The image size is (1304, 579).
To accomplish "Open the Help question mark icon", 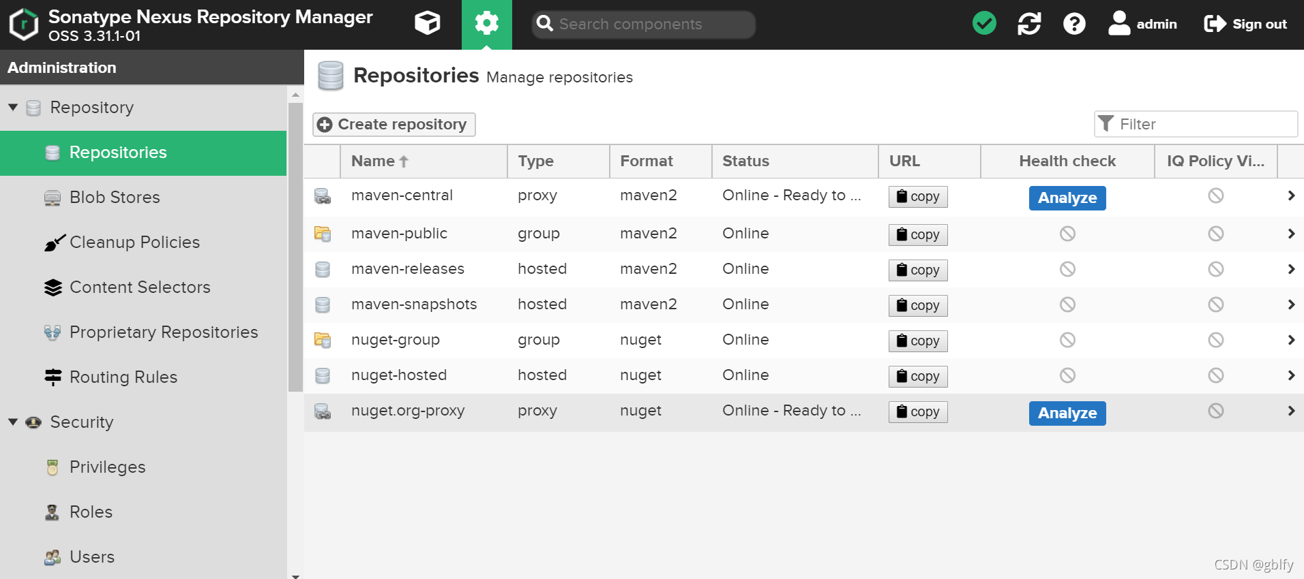I will point(1074,24).
